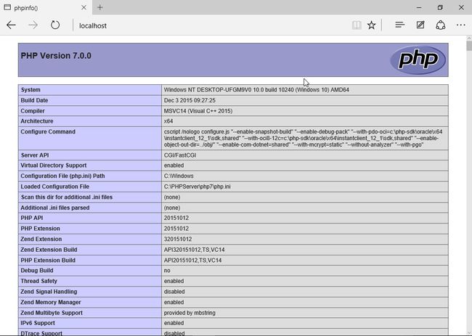The height and width of the screenshot is (336, 472).
Task: Select the 320151012 value
Action: (x=178, y=239)
